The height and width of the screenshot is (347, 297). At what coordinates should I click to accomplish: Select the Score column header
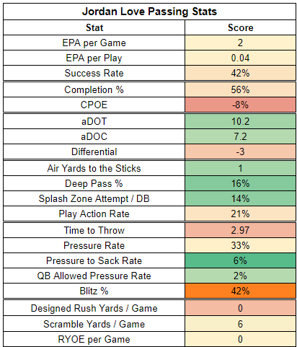coord(240,27)
